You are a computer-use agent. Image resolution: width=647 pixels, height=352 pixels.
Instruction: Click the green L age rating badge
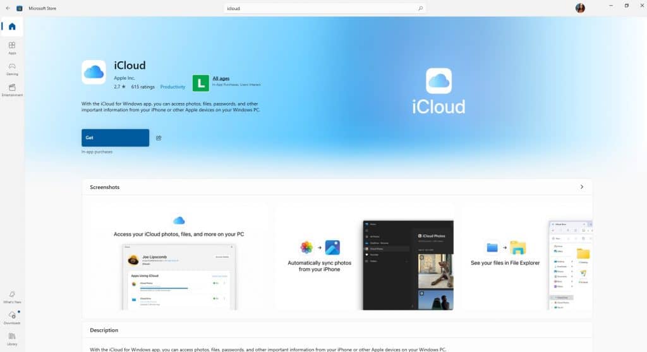click(x=201, y=83)
